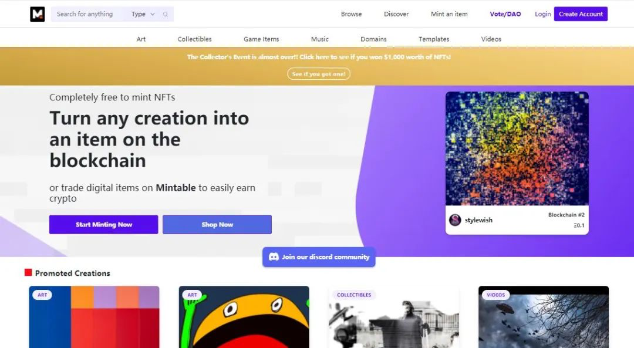Switch to the Game Items category

[261, 39]
